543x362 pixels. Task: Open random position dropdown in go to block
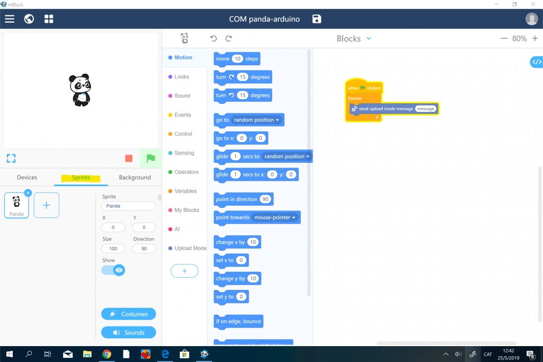coord(257,120)
